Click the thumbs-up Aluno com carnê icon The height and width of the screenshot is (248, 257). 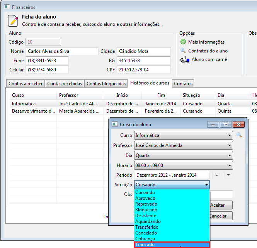click(x=185, y=59)
